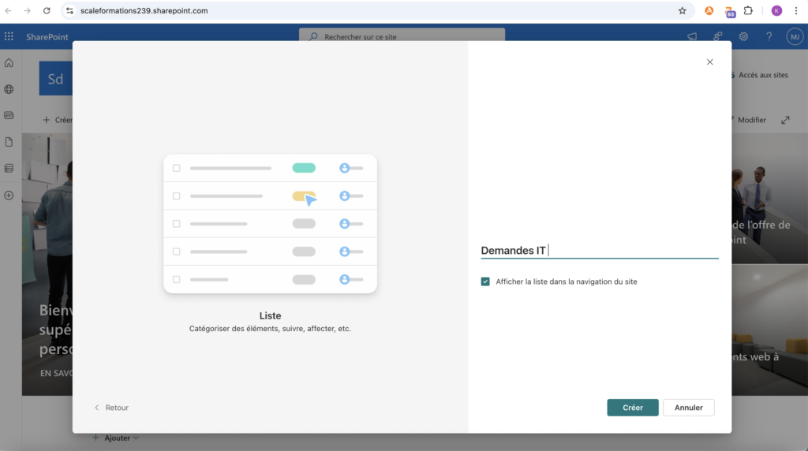
Task: Click the K profile avatar in Chrome
Action: 776,10
